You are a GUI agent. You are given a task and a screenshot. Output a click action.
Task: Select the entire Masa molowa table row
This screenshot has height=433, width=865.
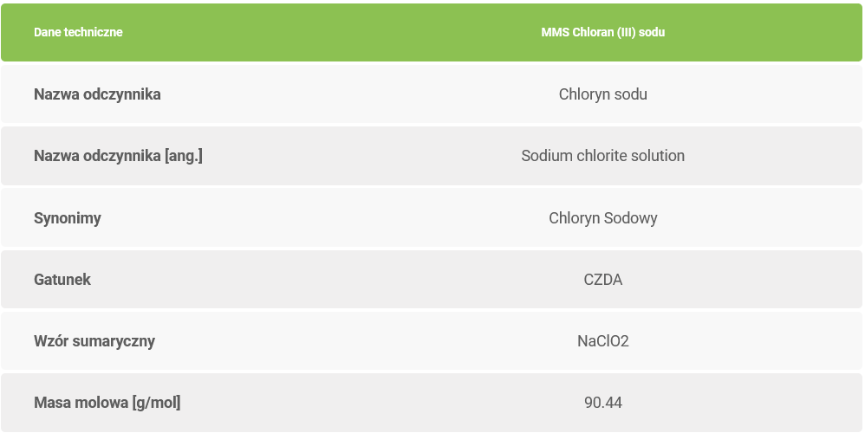pyautogui.click(x=347, y=403)
